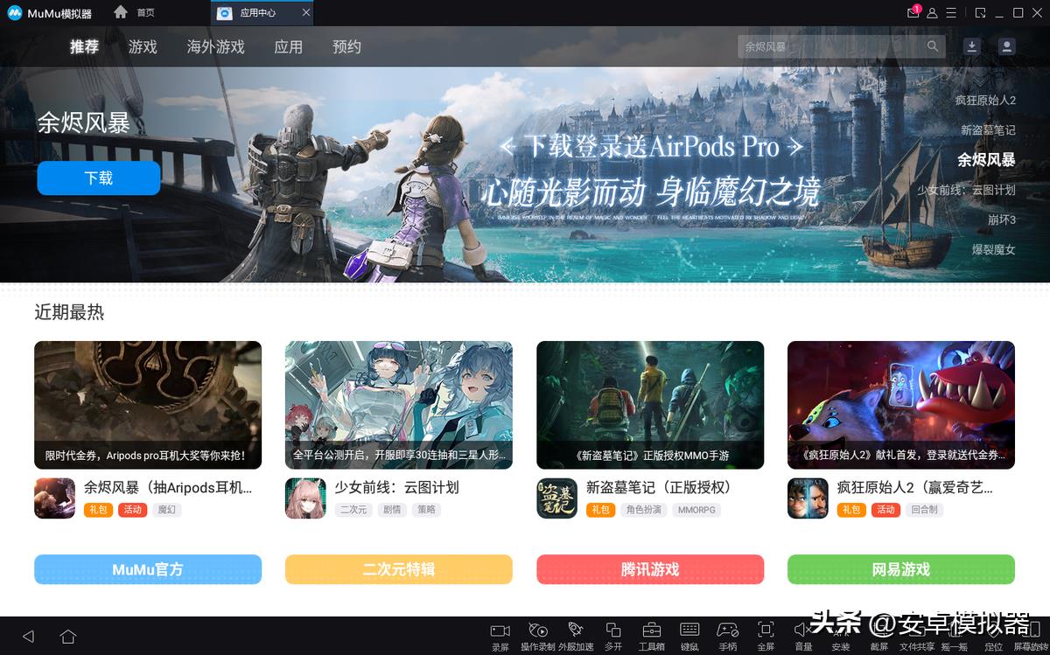The image size is (1050, 655).
Task: Open the 少女前线 云图计划 promo thumbnail
Action: pos(399,405)
